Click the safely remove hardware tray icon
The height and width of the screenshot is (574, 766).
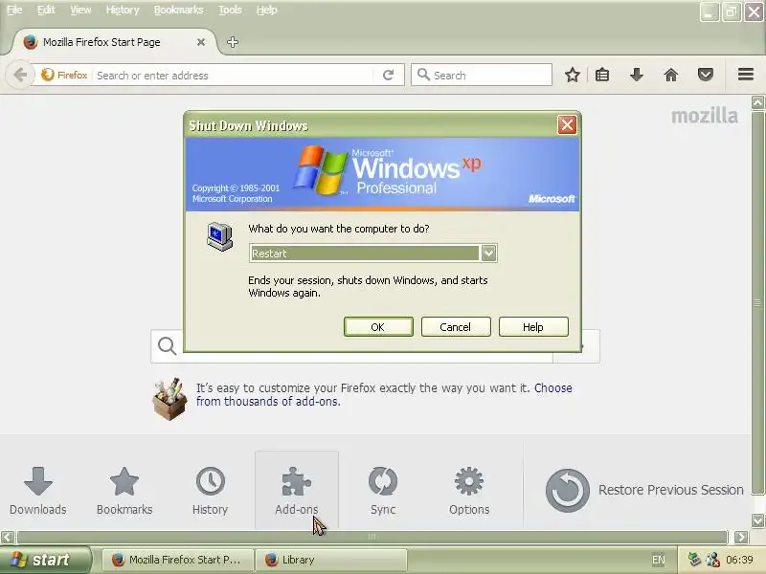pos(694,560)
